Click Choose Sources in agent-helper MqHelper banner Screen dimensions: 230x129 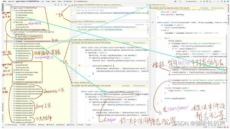pyautogui.click(x=140, y=43)
